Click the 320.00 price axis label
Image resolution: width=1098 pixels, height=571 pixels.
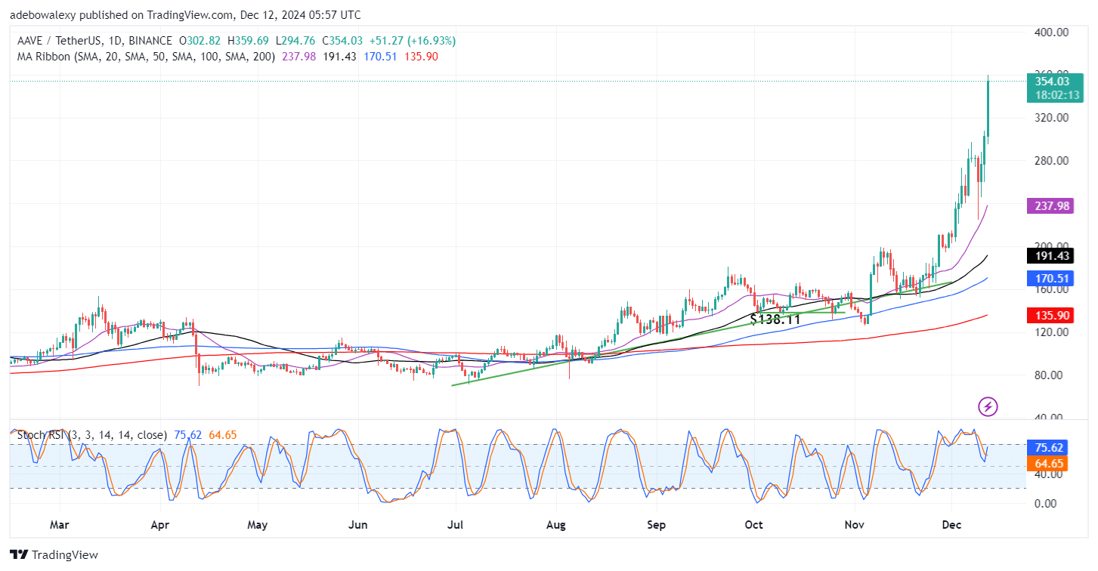[1051, 118]
